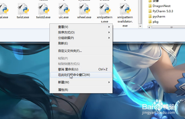
Task: Select the uic.exe file icon
Action: coord(64,9)
